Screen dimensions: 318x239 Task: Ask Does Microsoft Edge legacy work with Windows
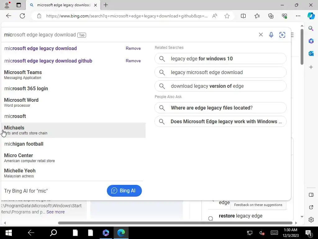click(x=220, y=121)
